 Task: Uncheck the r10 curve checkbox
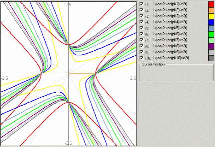pyautogui.click(x=142, y=58)
